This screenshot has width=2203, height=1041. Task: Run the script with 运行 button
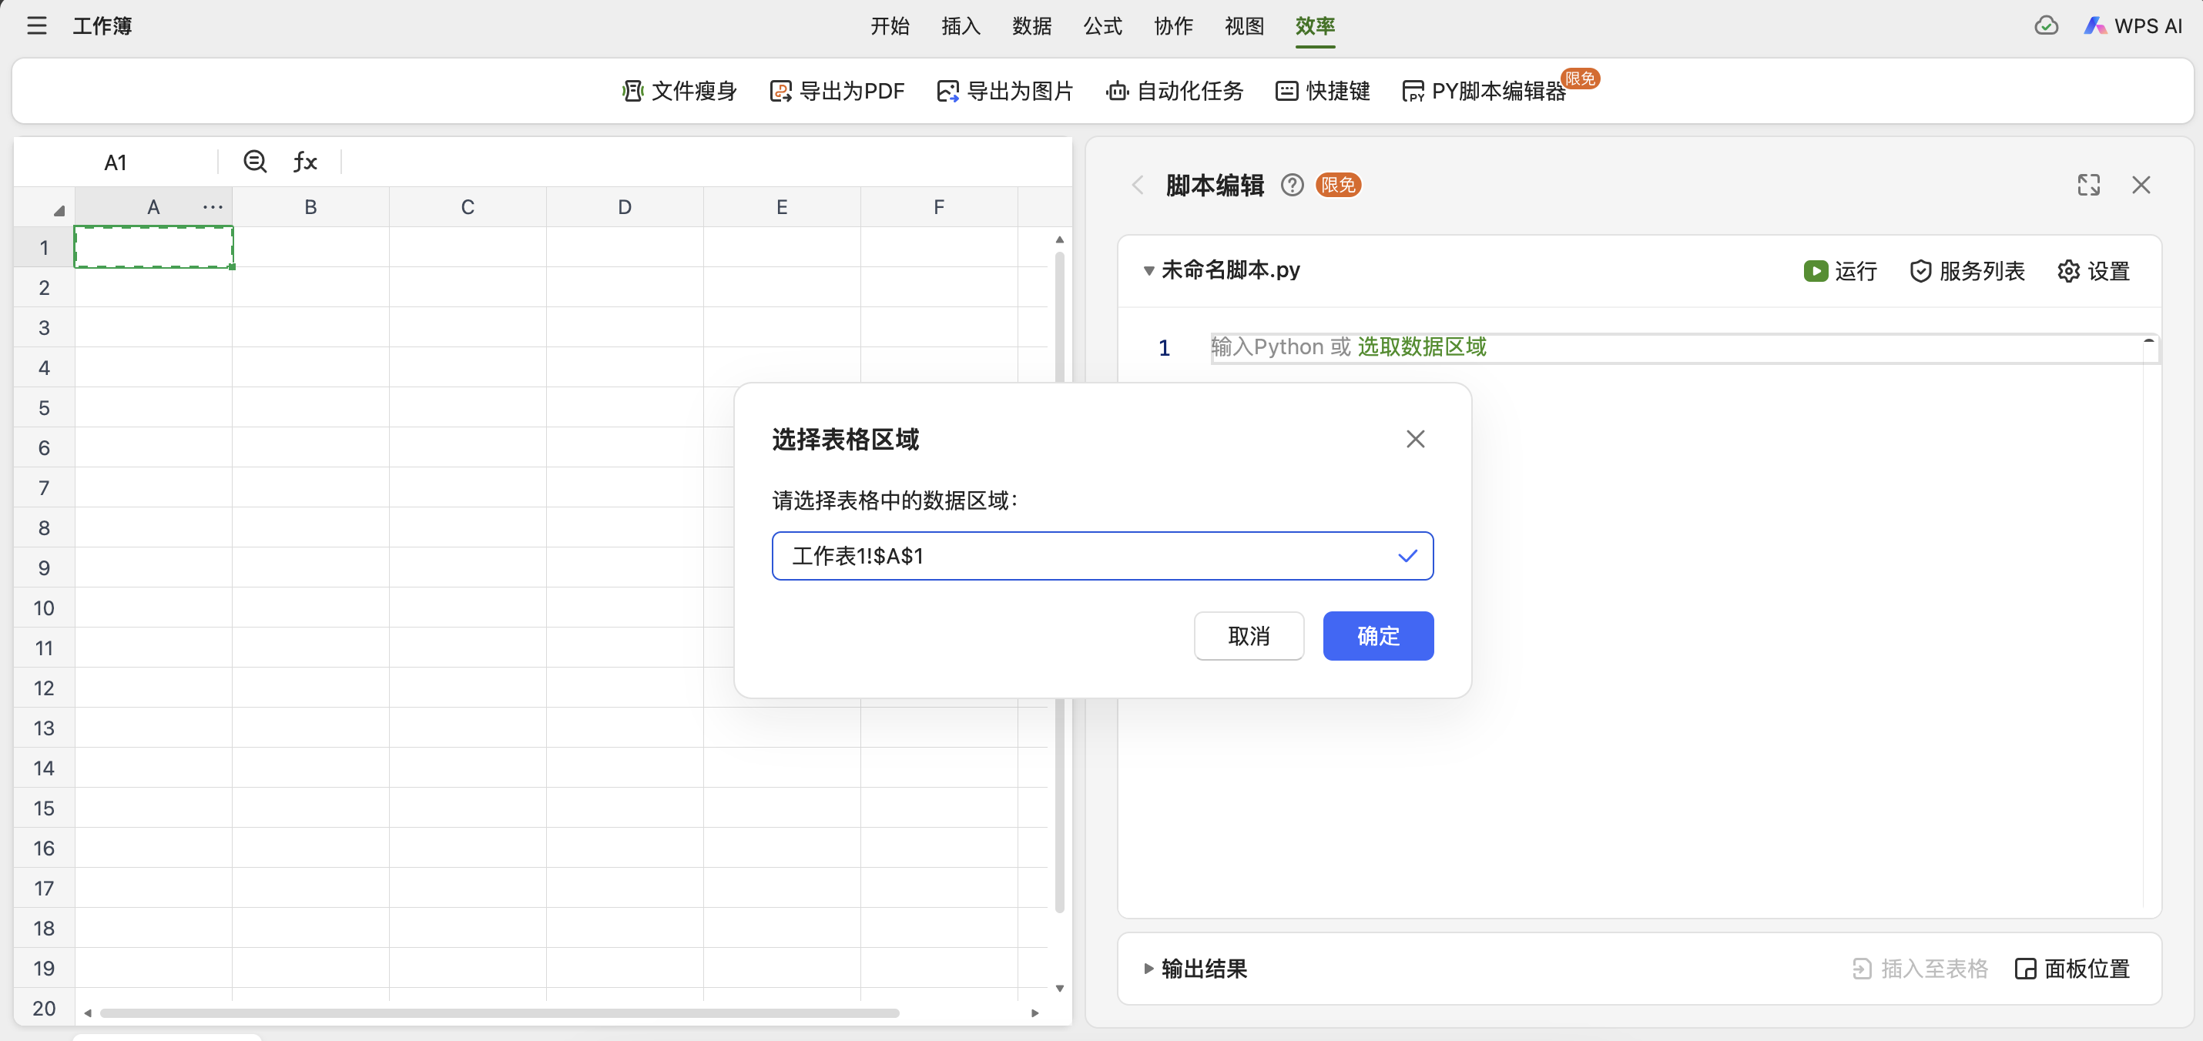(1839, 271)
